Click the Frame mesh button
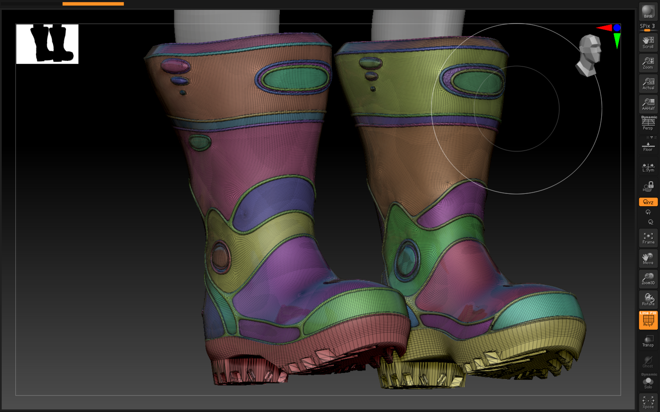The image size is (660, 412). (648, 238)
